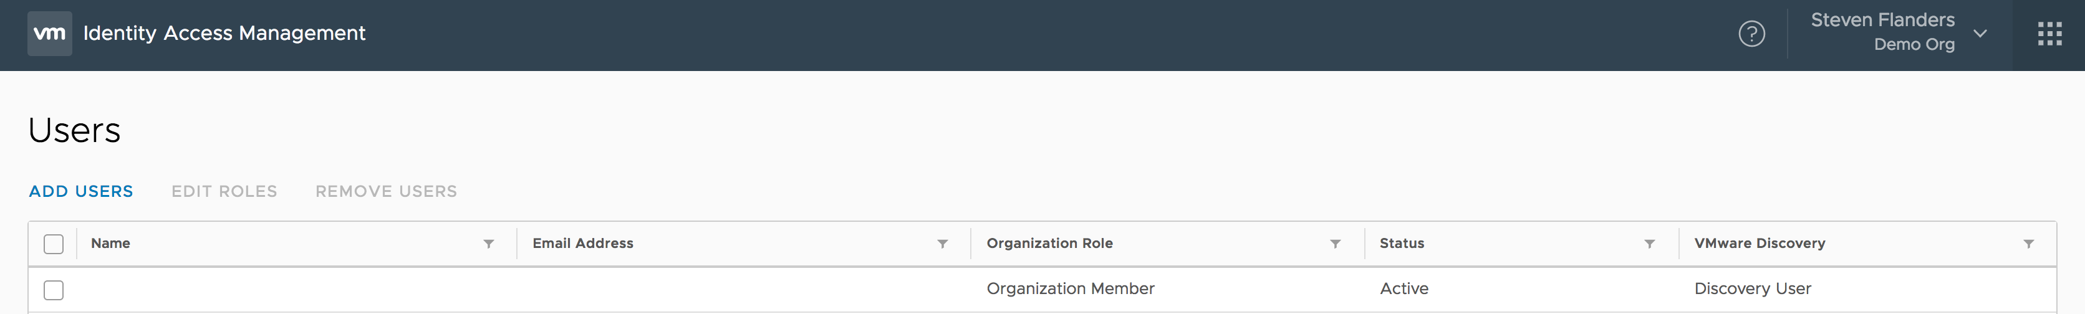Filter the VMware Discovery column
Image resolution: width=2085 pixels, height=314 pixels.
pos(2028,244)
